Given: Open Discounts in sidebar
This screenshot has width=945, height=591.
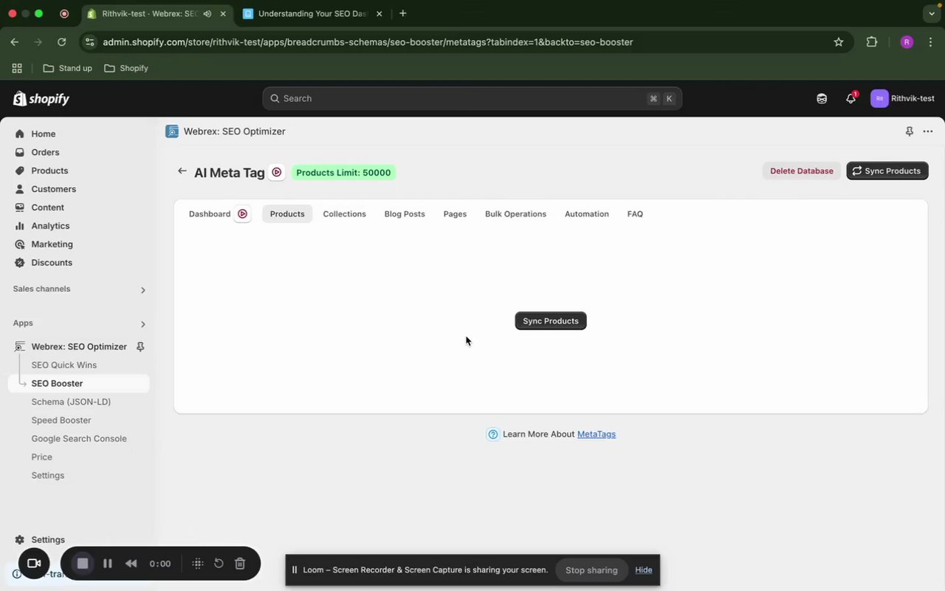Looking at the screenshot, I should click(52, 263).
